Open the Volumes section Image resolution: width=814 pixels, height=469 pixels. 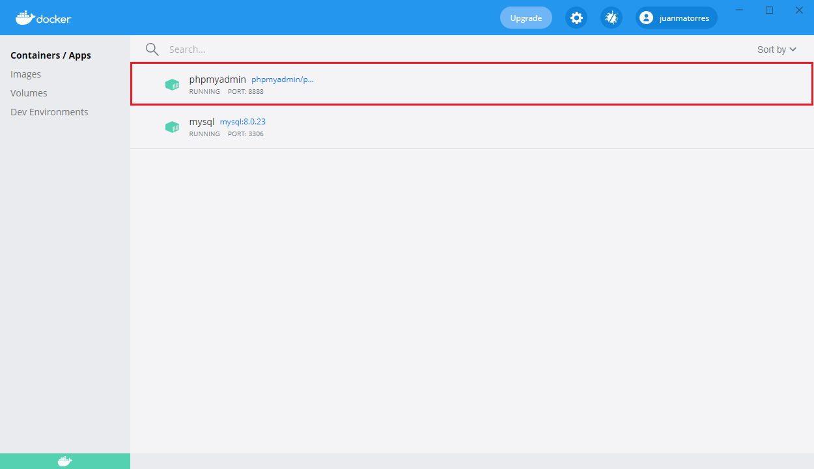click(29, 93)
